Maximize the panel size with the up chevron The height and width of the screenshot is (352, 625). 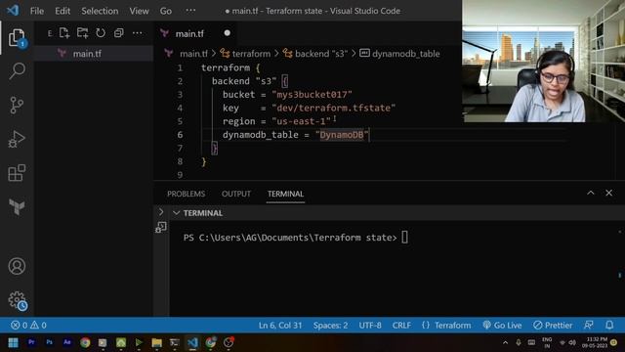590,194
